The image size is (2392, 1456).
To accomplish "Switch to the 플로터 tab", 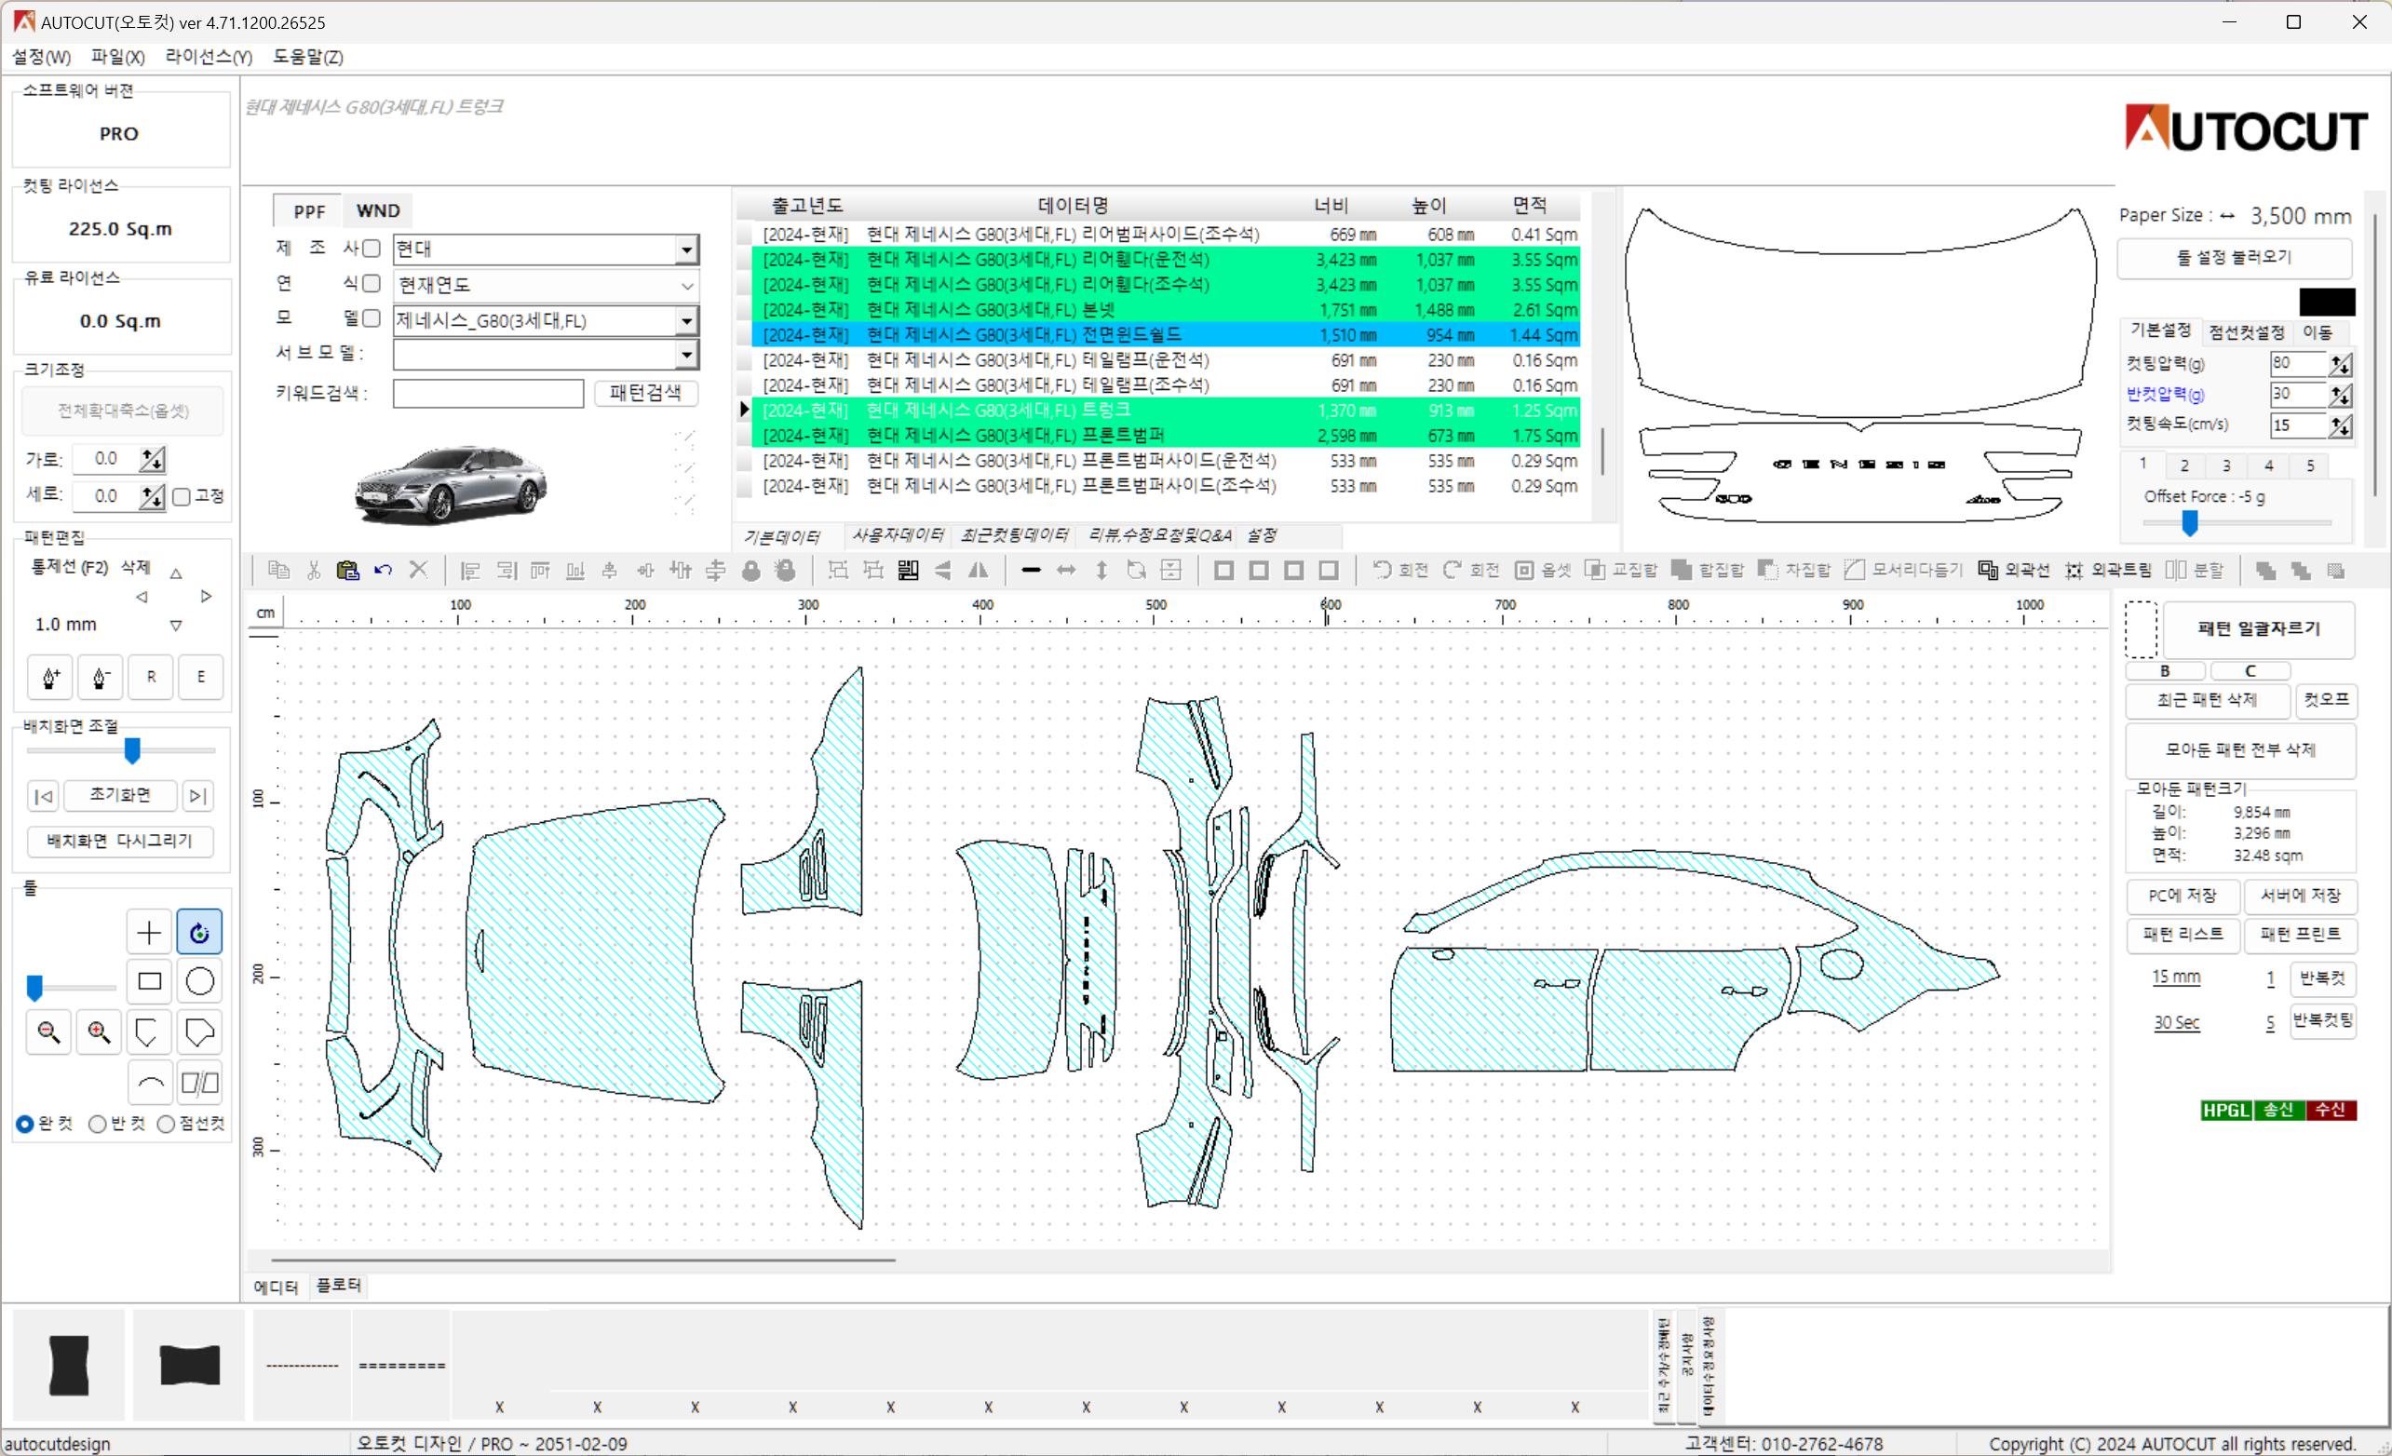I will pos(339,1285).
